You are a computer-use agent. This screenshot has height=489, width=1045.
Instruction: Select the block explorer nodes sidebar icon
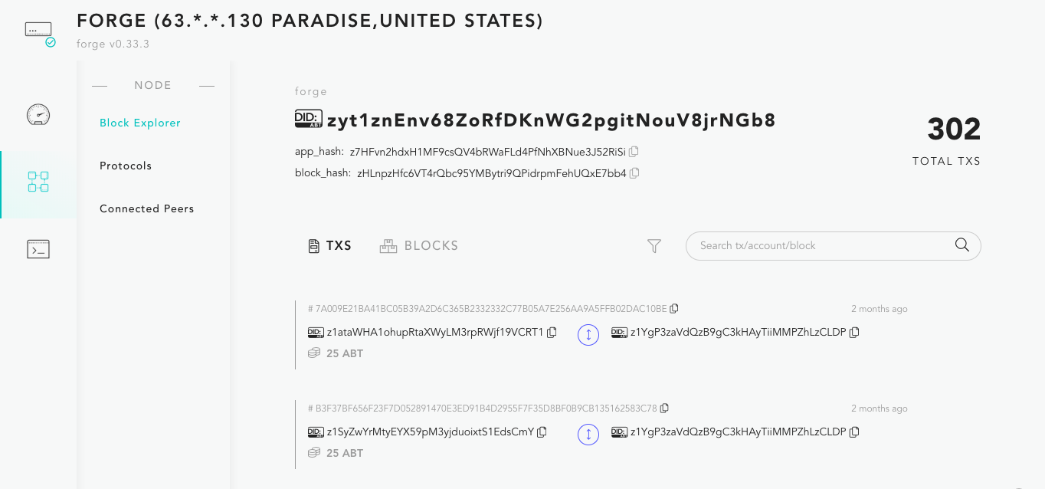point(38,182)
